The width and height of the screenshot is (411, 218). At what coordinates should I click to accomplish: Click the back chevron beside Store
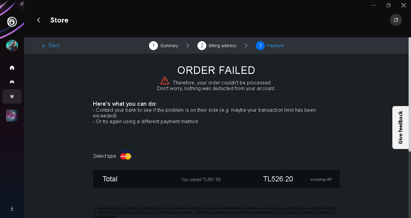point(39,20)
